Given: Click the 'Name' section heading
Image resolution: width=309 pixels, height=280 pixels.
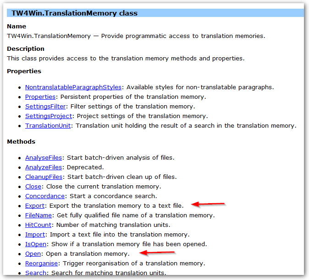Looking at the screenshot, I should pyautogui.click(x=17, y=27).
